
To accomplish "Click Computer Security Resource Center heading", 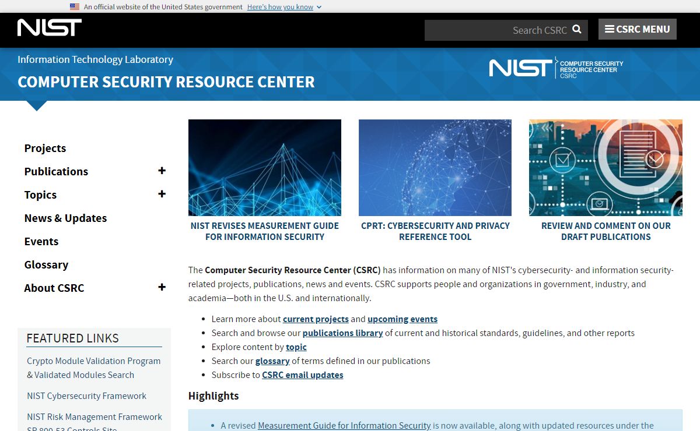I will pyautogui.click(x=166, y=82).
